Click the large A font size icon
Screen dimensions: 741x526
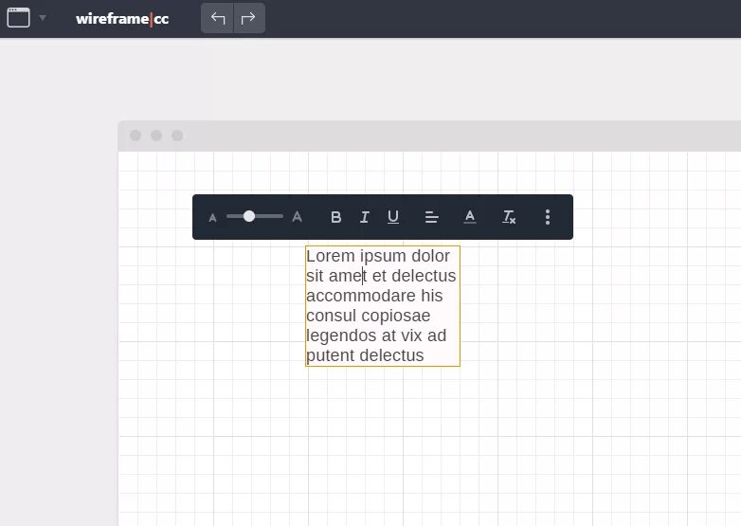297,217
